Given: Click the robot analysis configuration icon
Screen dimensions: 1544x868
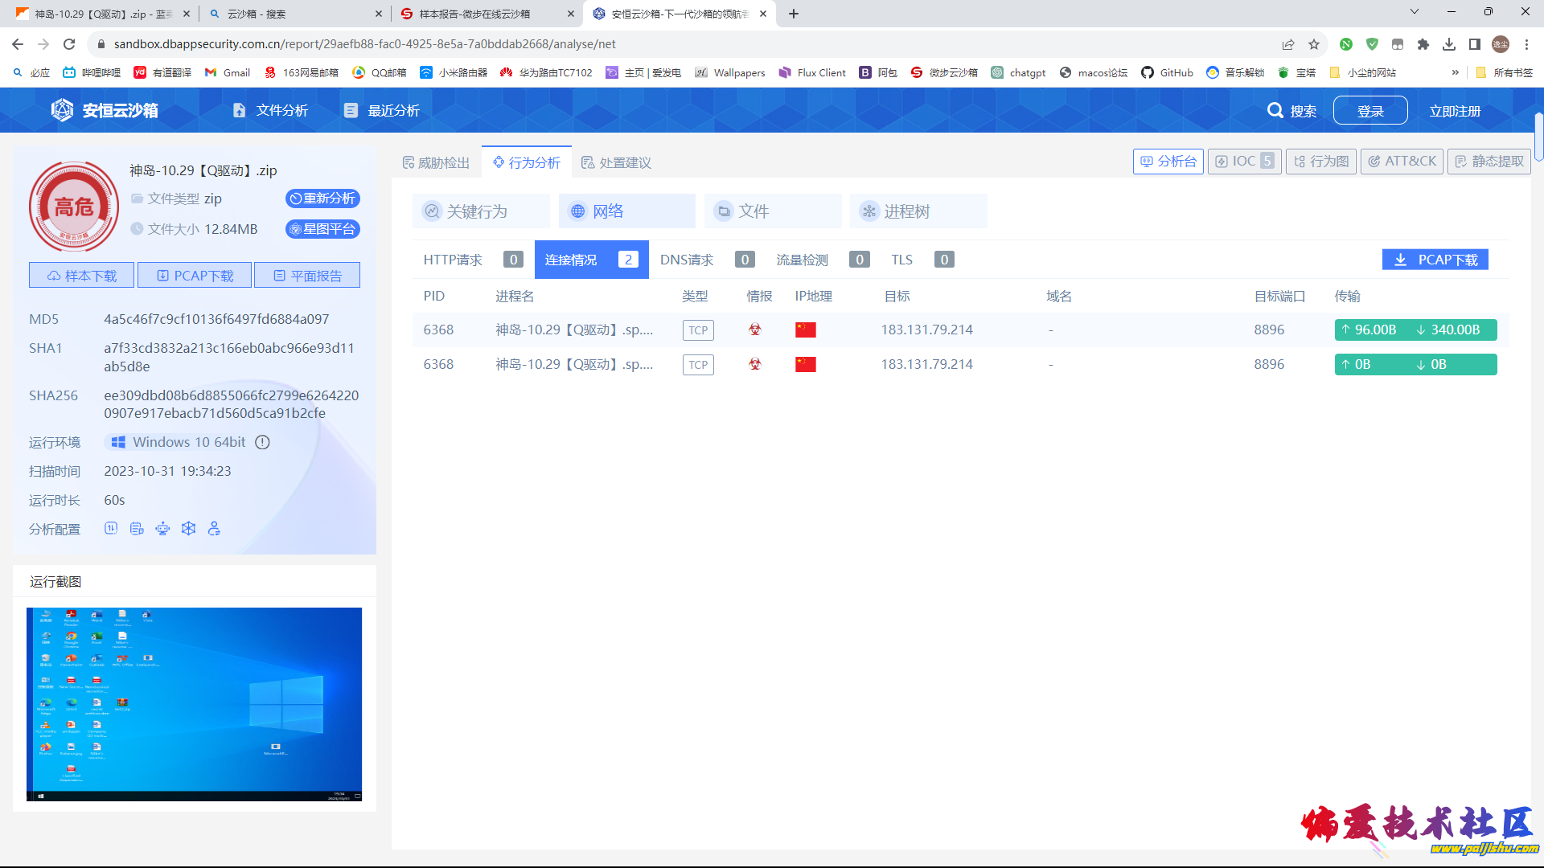Looking at the screenshot, I should (x=162, y=528).
